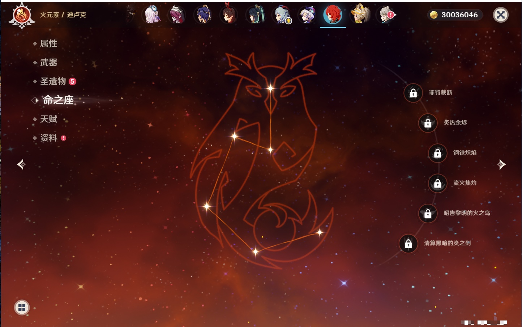Viewport: 522px width, 327px height.
Task: Click the Mora coin balance 30036046
Action: 454,15
